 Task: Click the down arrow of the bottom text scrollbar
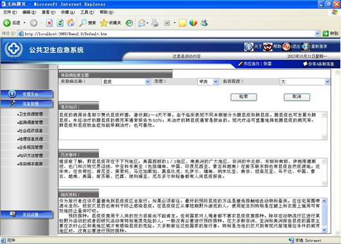(x=324, y=230)
